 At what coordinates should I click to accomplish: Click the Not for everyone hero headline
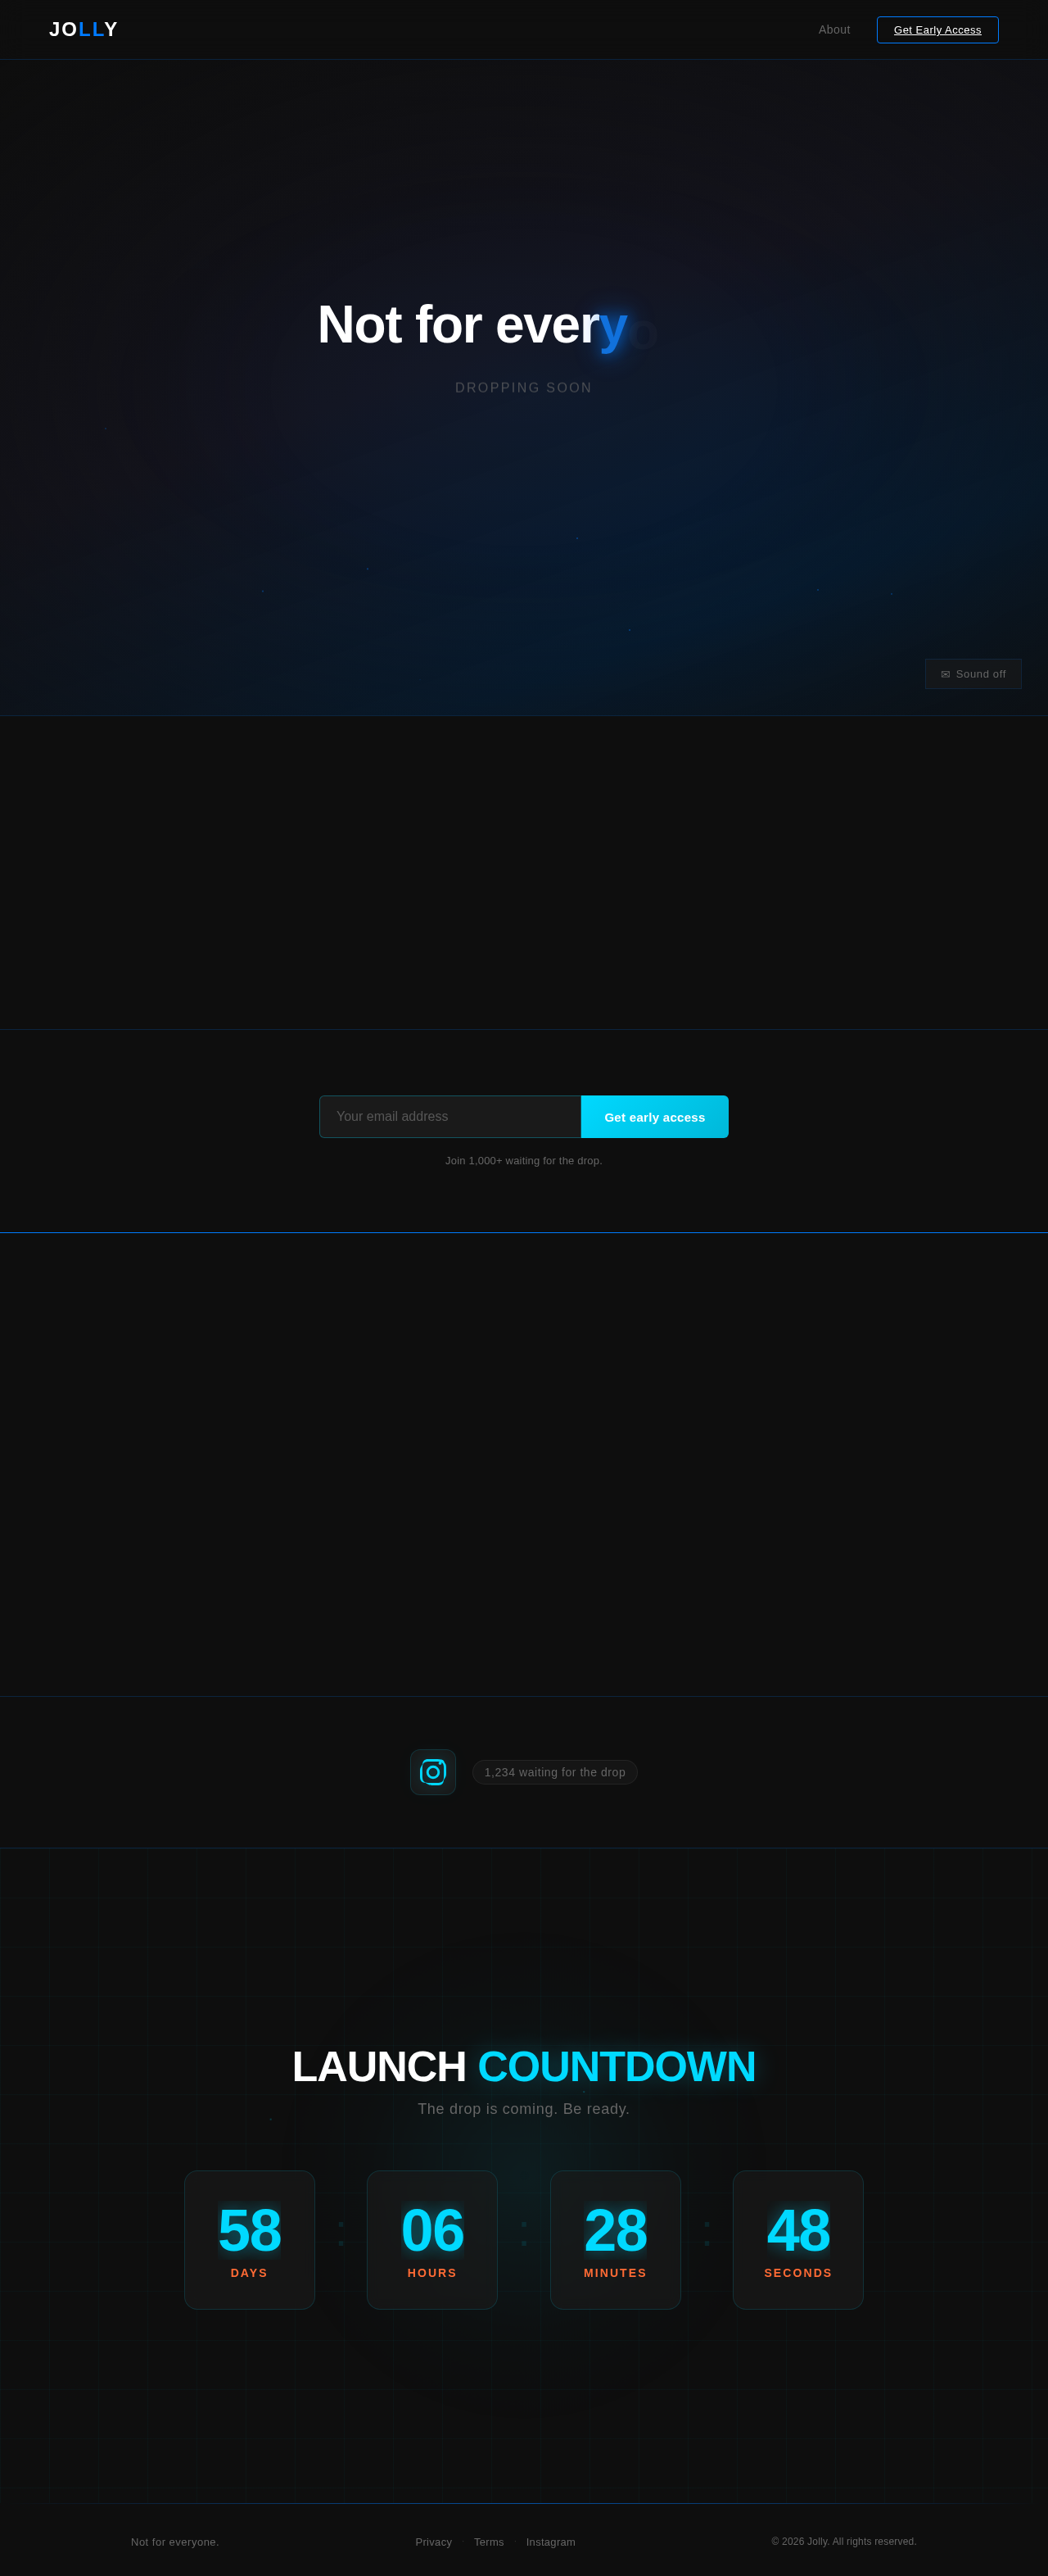coord(486,325)
